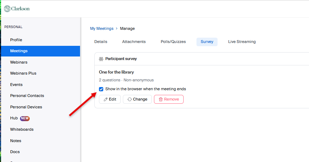Click the Participant survey people icon
This screenshot has width=309, height=162.
(101, 59)
